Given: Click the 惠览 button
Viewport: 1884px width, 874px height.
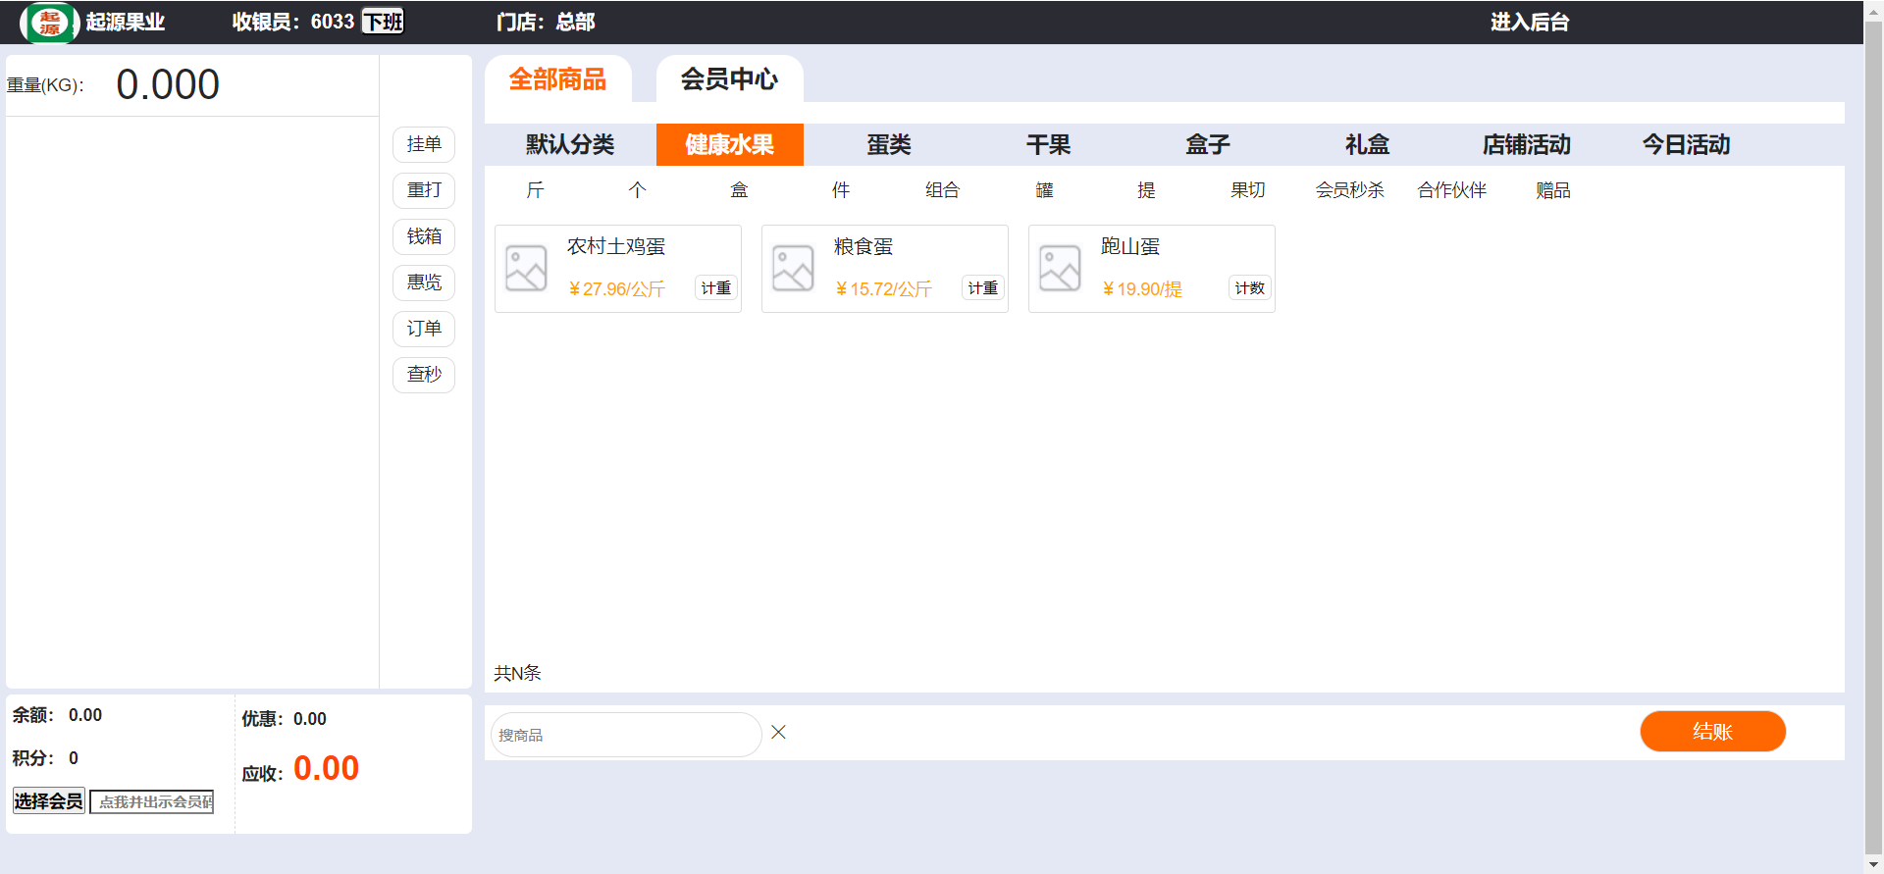Looking at the screenshot, I should pyautogui.click(x=424, y=283).
